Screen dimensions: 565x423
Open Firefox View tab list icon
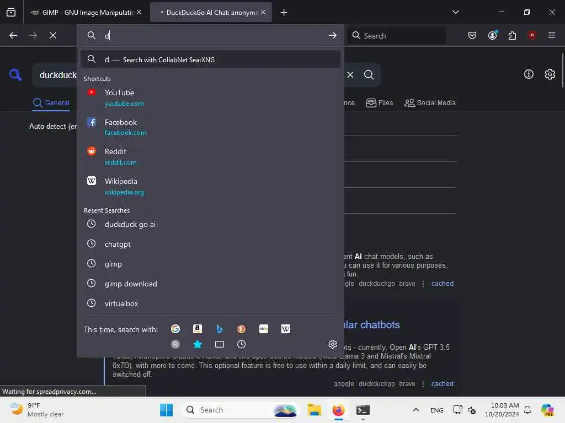pos(11,12)
